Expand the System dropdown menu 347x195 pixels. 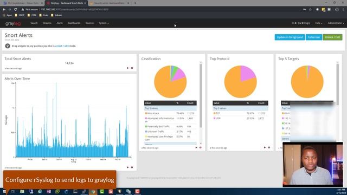104,23
